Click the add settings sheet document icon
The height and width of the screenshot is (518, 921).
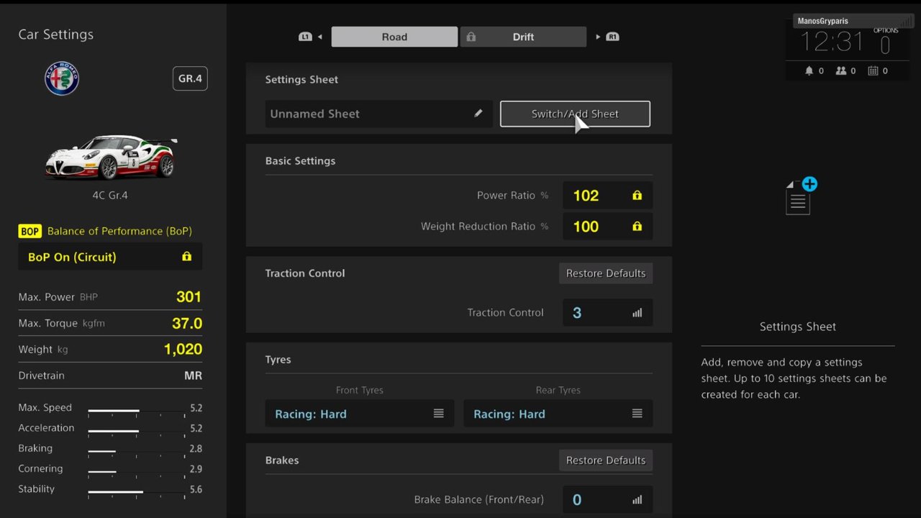tap(800, 196)
